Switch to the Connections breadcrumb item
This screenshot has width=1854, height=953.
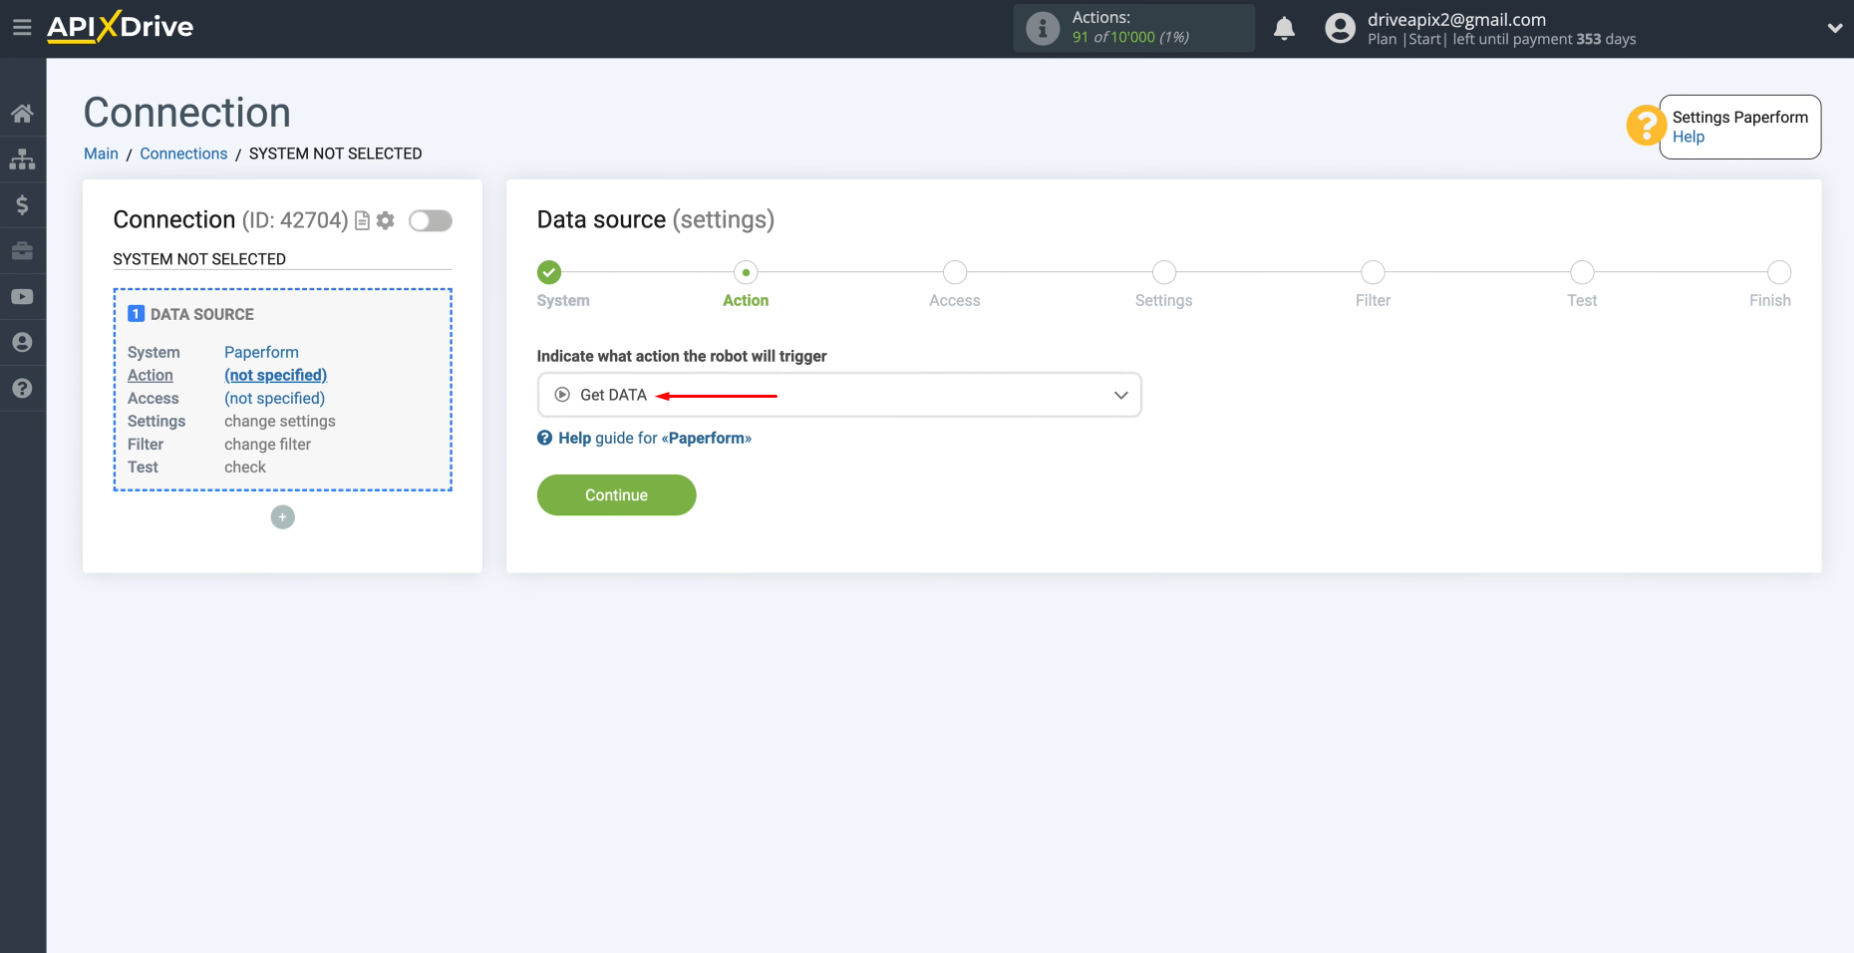click(x=183, y=153)
